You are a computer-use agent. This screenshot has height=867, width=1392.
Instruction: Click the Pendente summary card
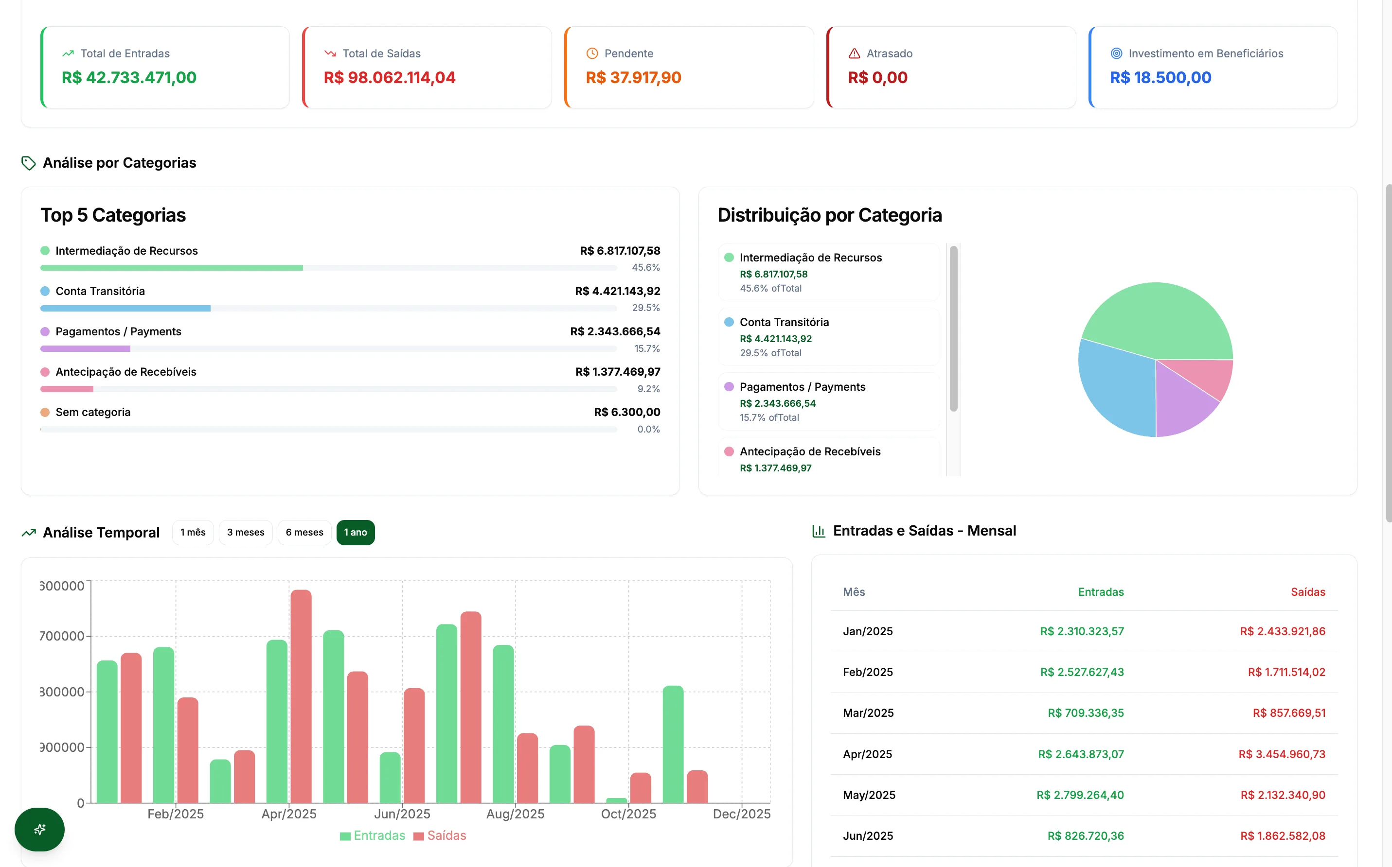(x=689, y=67)
